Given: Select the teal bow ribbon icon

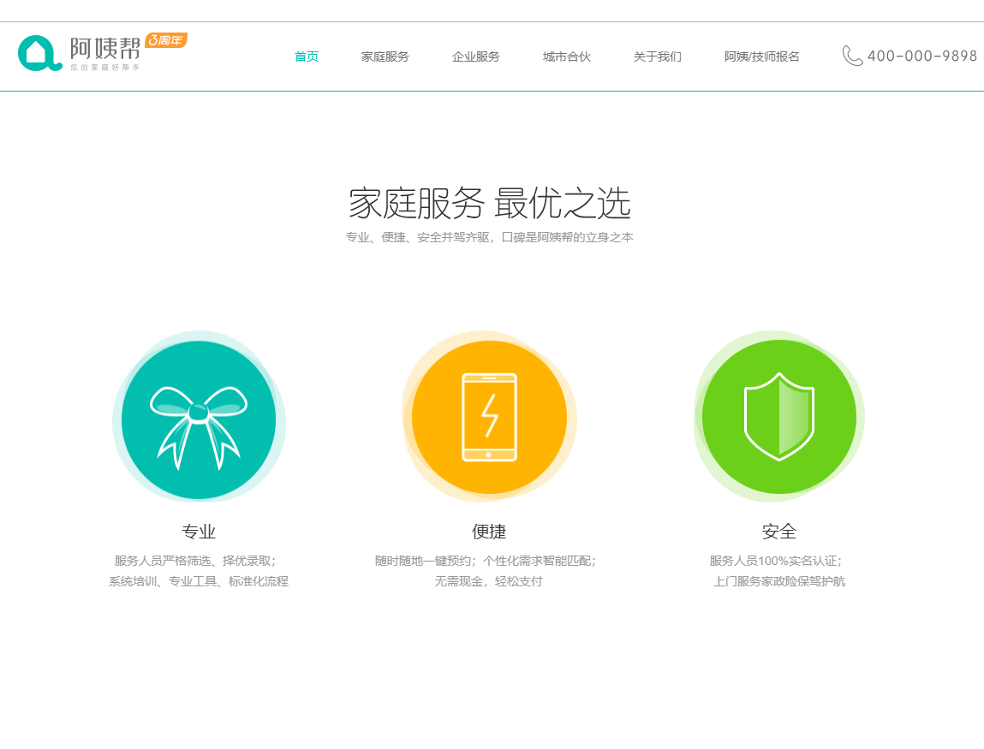Looking at the screenshot, I should click(x=199, y=419).
